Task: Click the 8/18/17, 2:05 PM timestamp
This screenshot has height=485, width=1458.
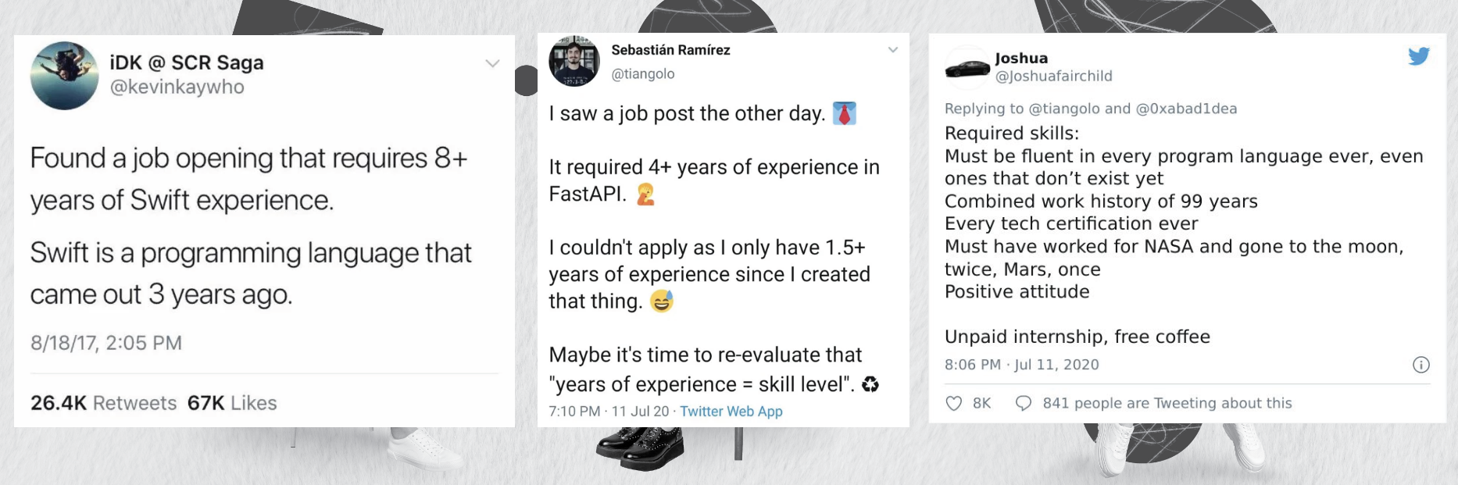Action: 106,343
